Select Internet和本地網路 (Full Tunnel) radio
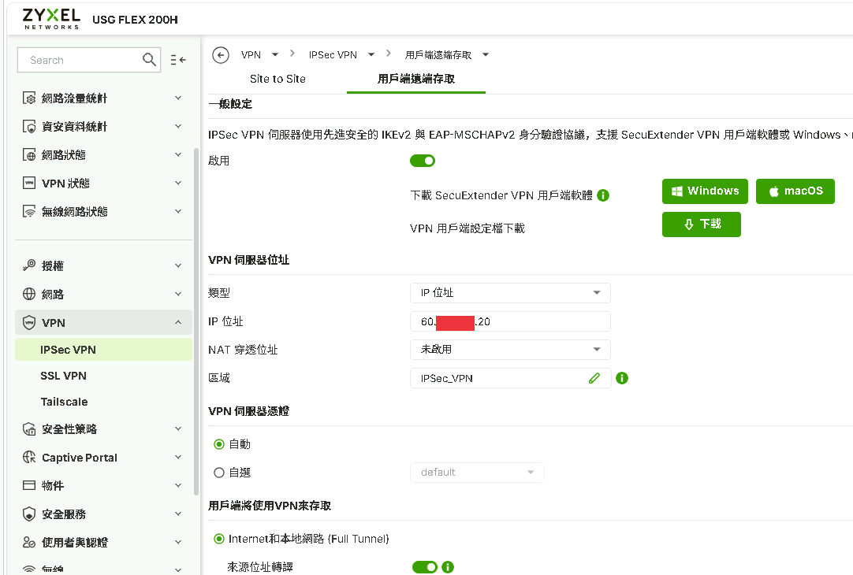853x575 pixels. pos(219,539)
